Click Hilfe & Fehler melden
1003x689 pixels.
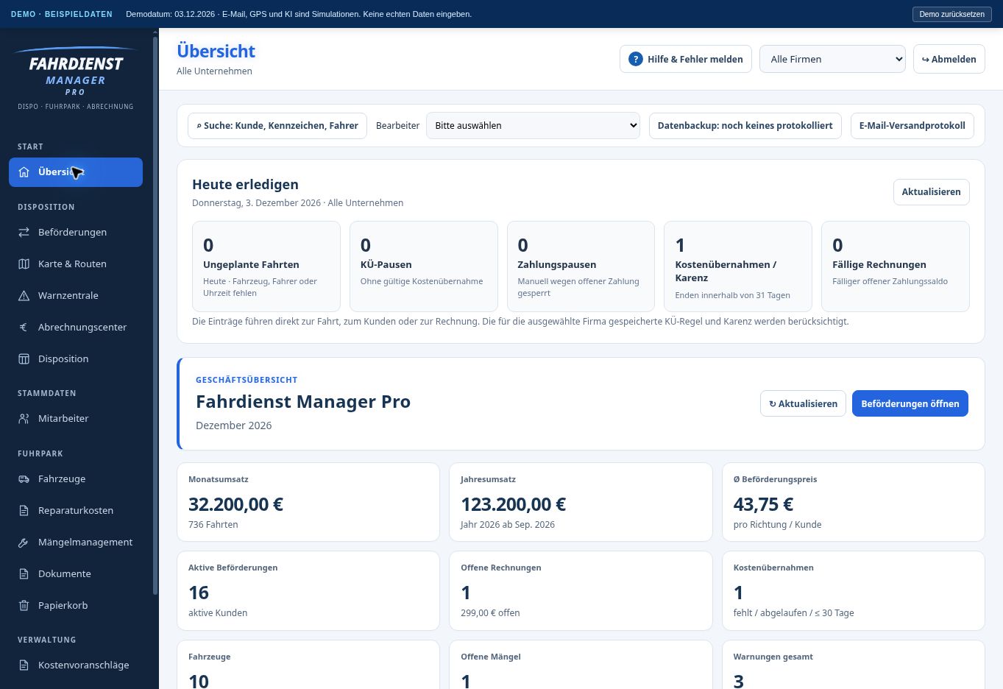pyautogui.click(x=686, y=60)
